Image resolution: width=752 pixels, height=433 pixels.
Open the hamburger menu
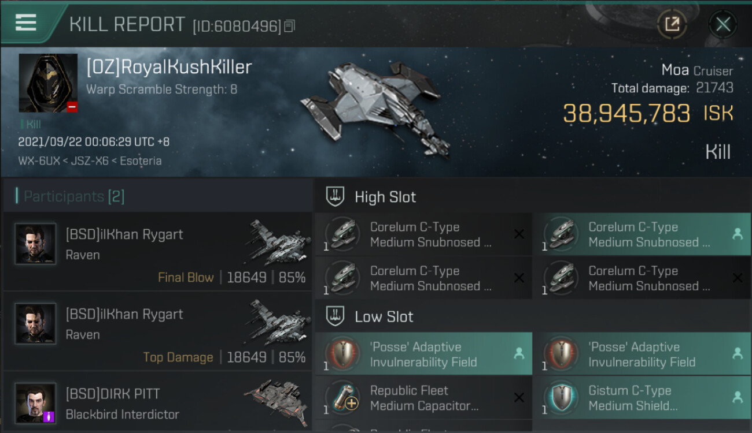coord(26,23)
